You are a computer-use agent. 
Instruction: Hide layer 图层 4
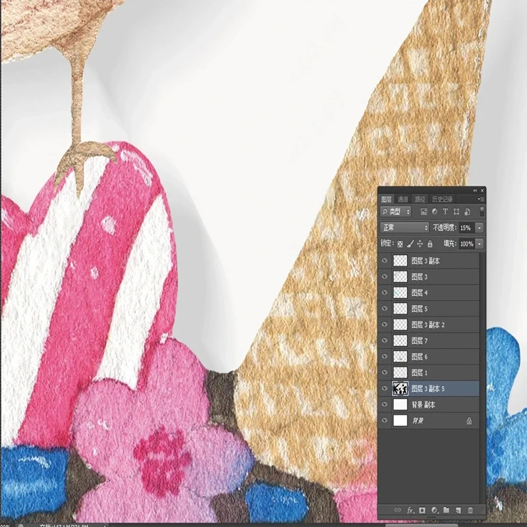tap(385, 292)
